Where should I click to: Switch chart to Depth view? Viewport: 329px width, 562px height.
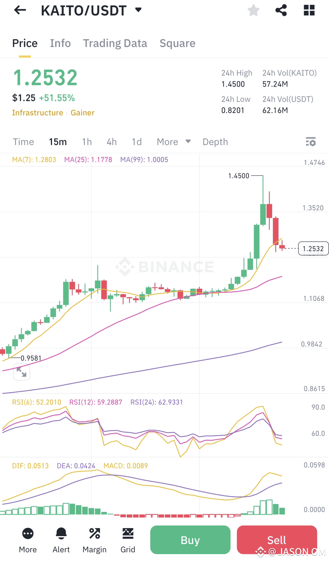[x=215, y=141]
